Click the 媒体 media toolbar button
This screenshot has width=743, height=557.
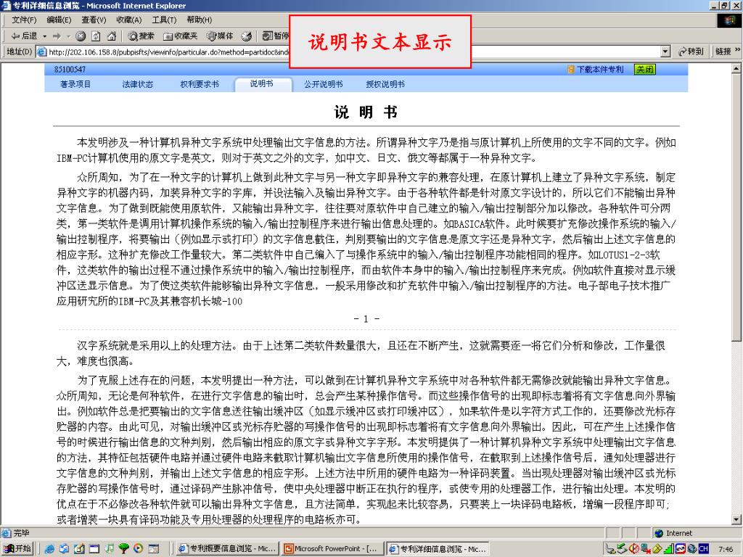click(220, 36)
